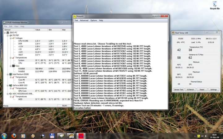The image size is (223, 139).
Task: Click the CPUID Hardware Monitor title bar icon
Action: (x=5, y=23)
